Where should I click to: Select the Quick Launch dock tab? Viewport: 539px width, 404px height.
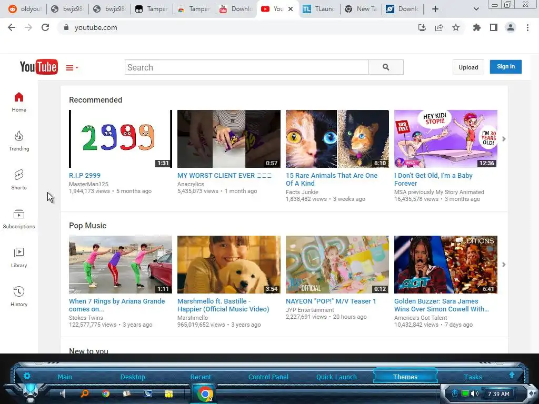tap(336, 377)
